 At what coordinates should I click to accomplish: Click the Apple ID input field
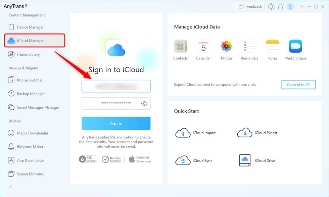coord(116,86)
